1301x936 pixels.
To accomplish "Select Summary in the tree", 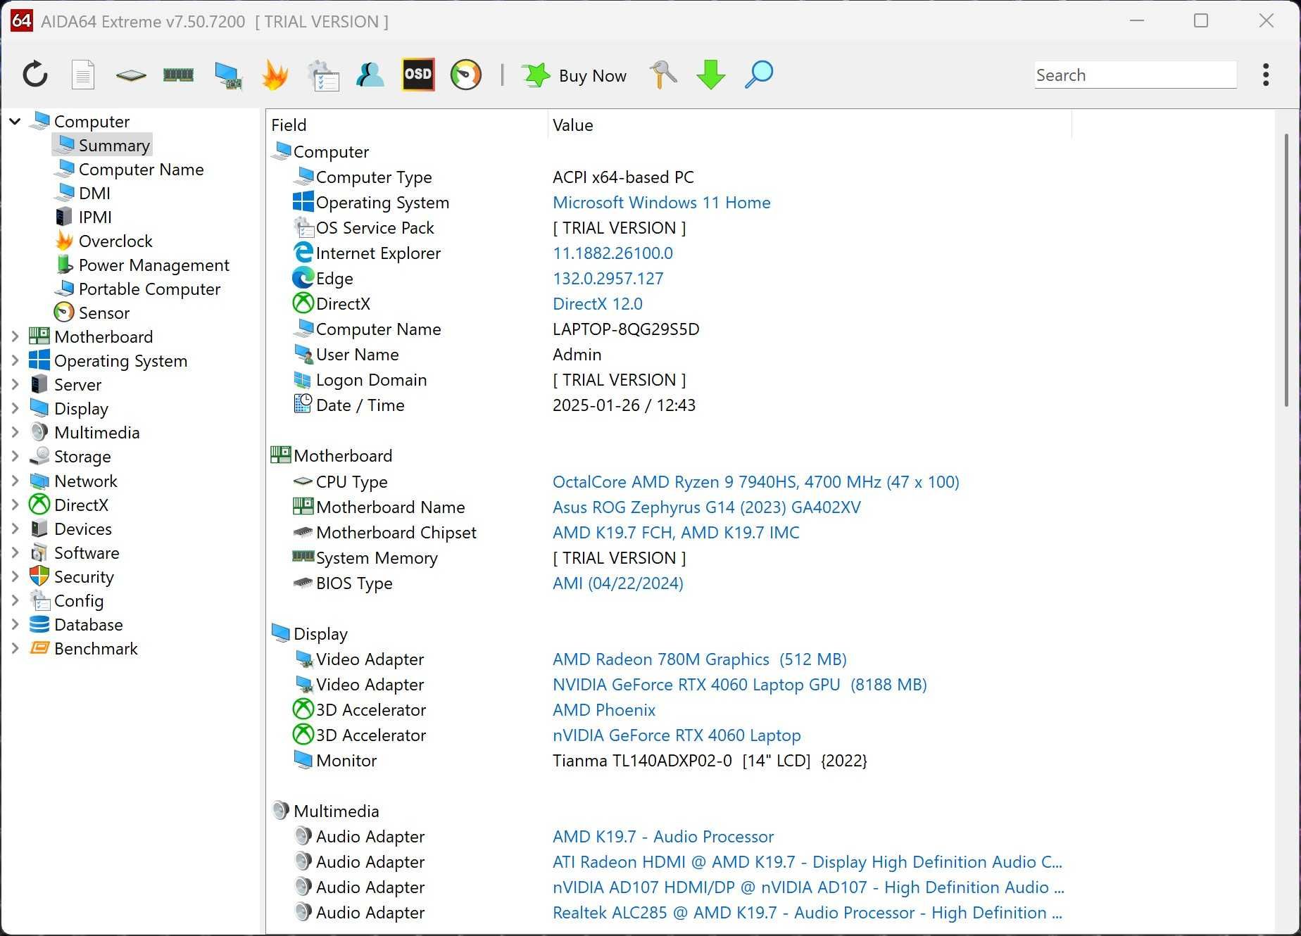I will (102, 145).
